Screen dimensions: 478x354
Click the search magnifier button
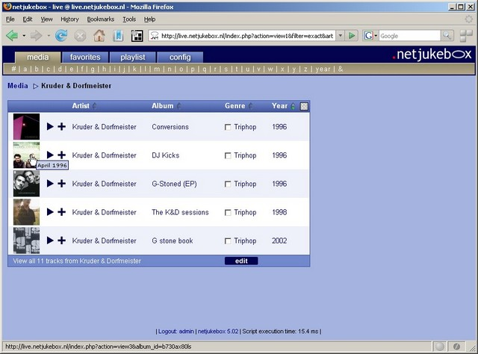click(447, 36)
